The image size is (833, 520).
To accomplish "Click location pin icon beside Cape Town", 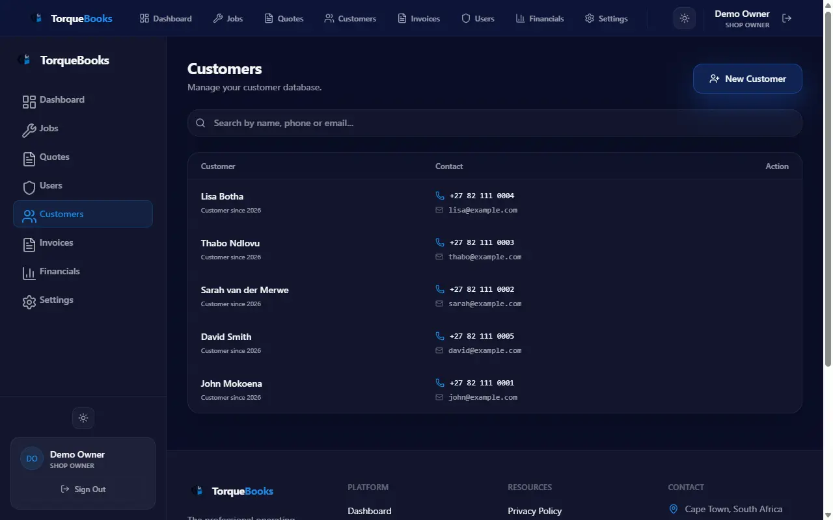I will pos(674,509).
